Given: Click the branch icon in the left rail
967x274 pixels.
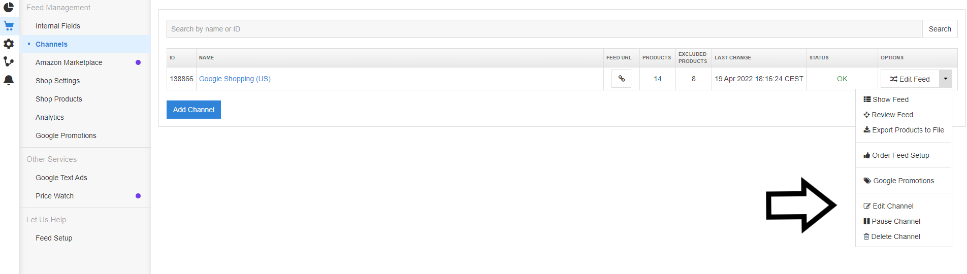Looking at the screenshot, I should tap(9, 61).
